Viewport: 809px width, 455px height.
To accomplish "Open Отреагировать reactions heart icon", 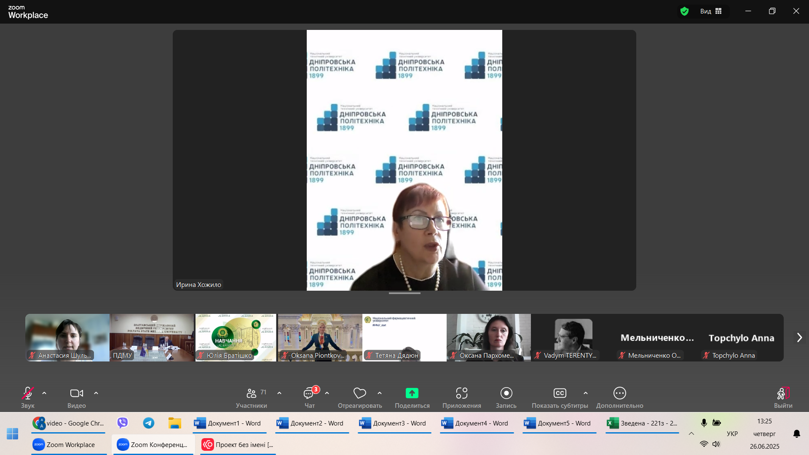I will [360, 397].
